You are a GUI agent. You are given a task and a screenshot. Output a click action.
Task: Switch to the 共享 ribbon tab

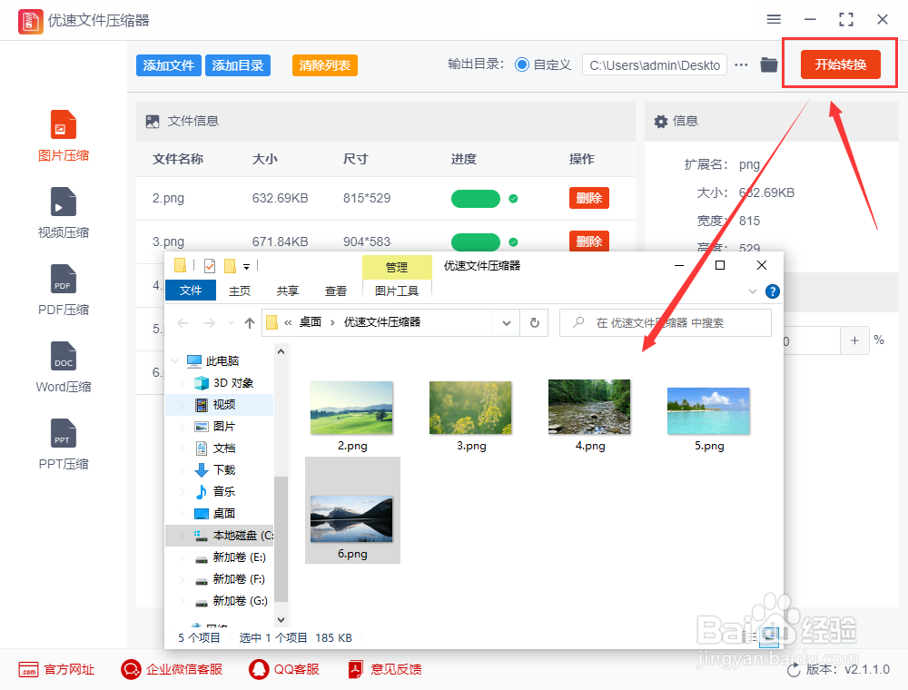click(287, 291)
